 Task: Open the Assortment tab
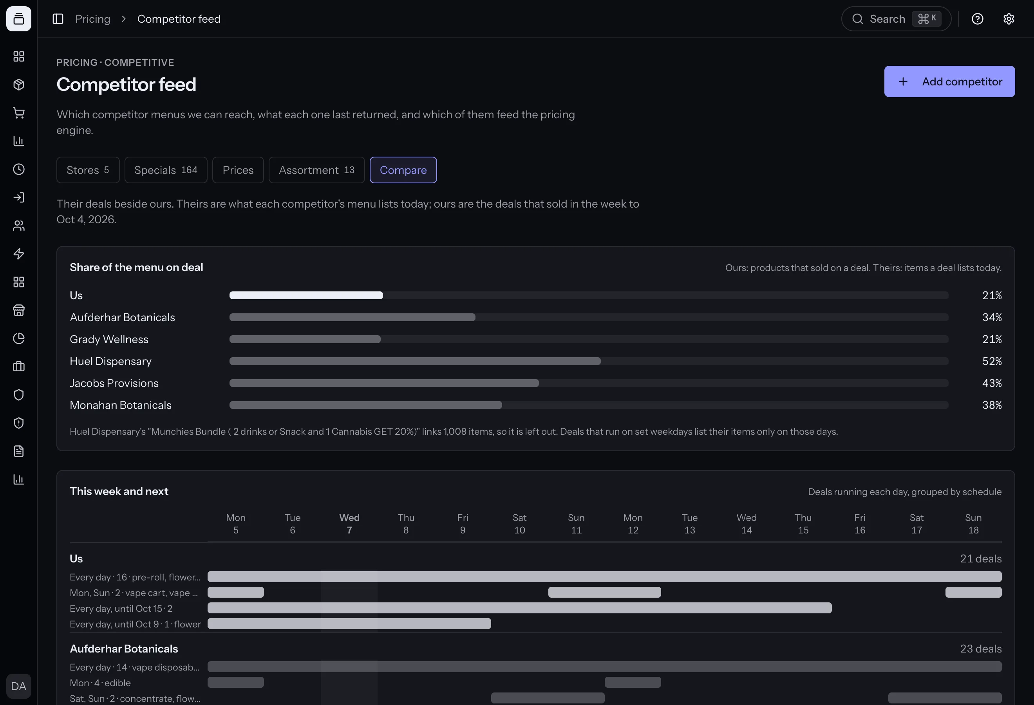pyautogui.click(x=317, y=170)
